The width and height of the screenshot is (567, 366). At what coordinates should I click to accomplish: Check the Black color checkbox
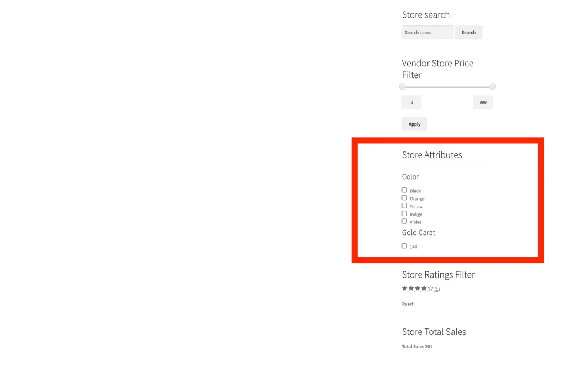click(404, 190)
